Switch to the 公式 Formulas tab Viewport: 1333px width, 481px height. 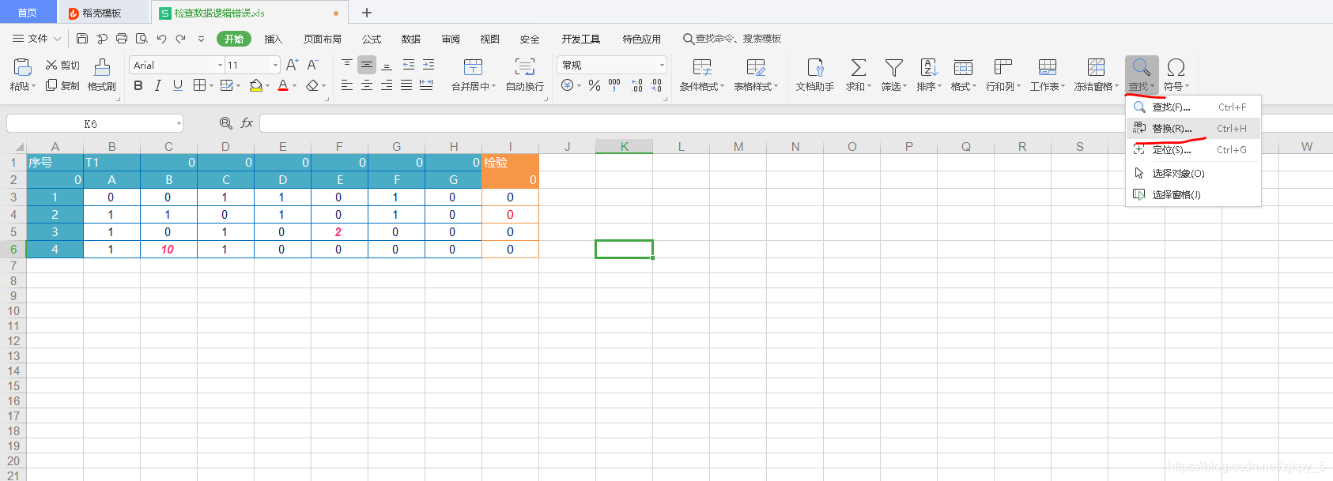[372, 39]
